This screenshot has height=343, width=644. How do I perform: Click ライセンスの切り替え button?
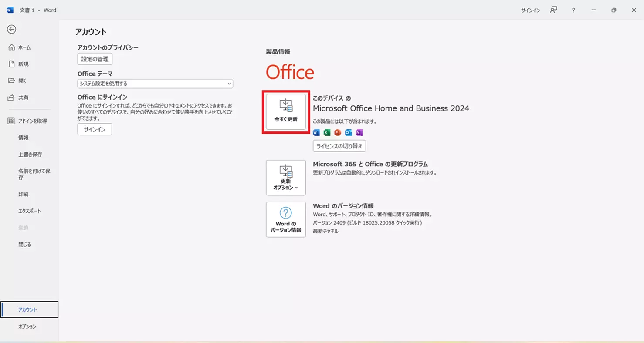point(339,146)
